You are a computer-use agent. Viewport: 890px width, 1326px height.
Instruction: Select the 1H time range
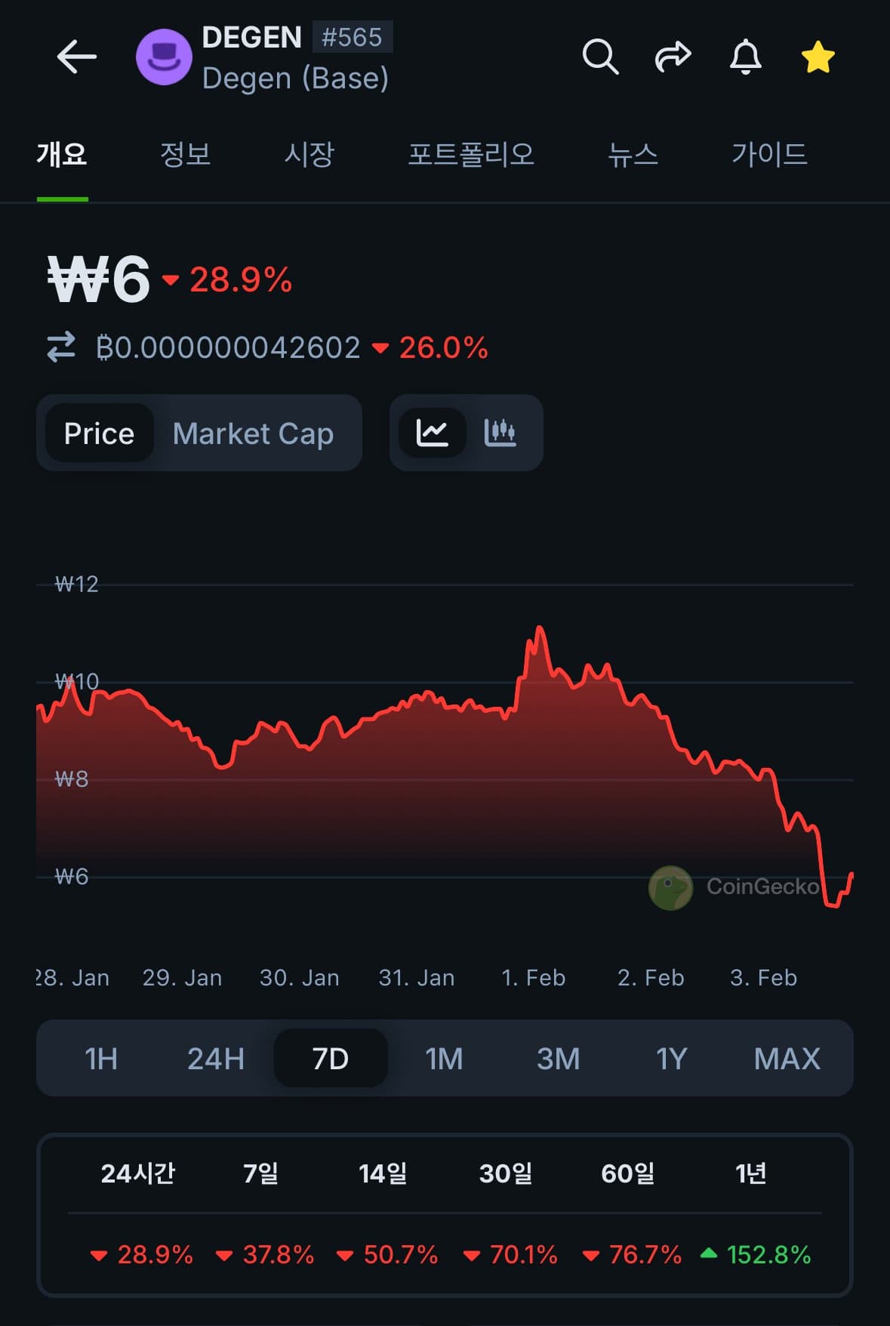[101, 1059]
